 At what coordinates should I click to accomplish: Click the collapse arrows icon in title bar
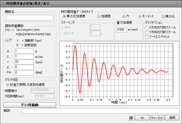[4, 4]
